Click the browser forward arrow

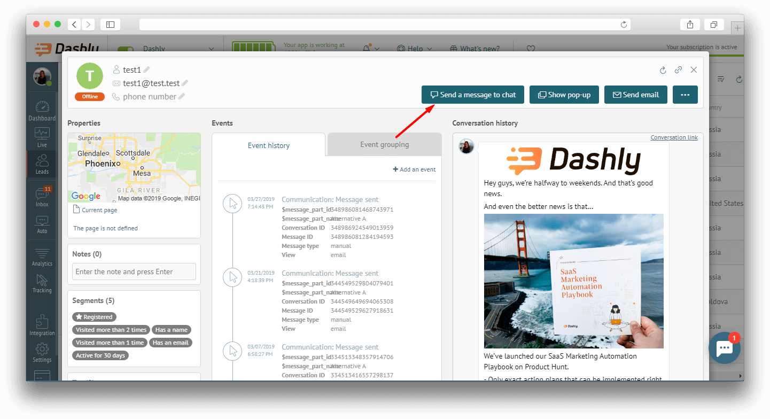[x=88, y=25]
